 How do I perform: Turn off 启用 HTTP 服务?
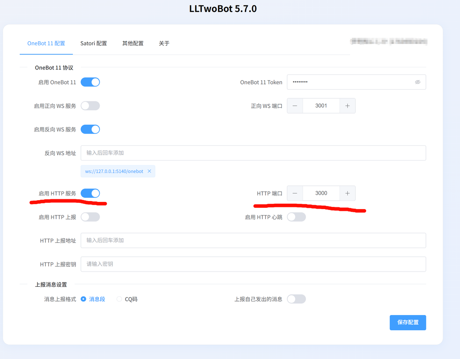pos(90,193)
